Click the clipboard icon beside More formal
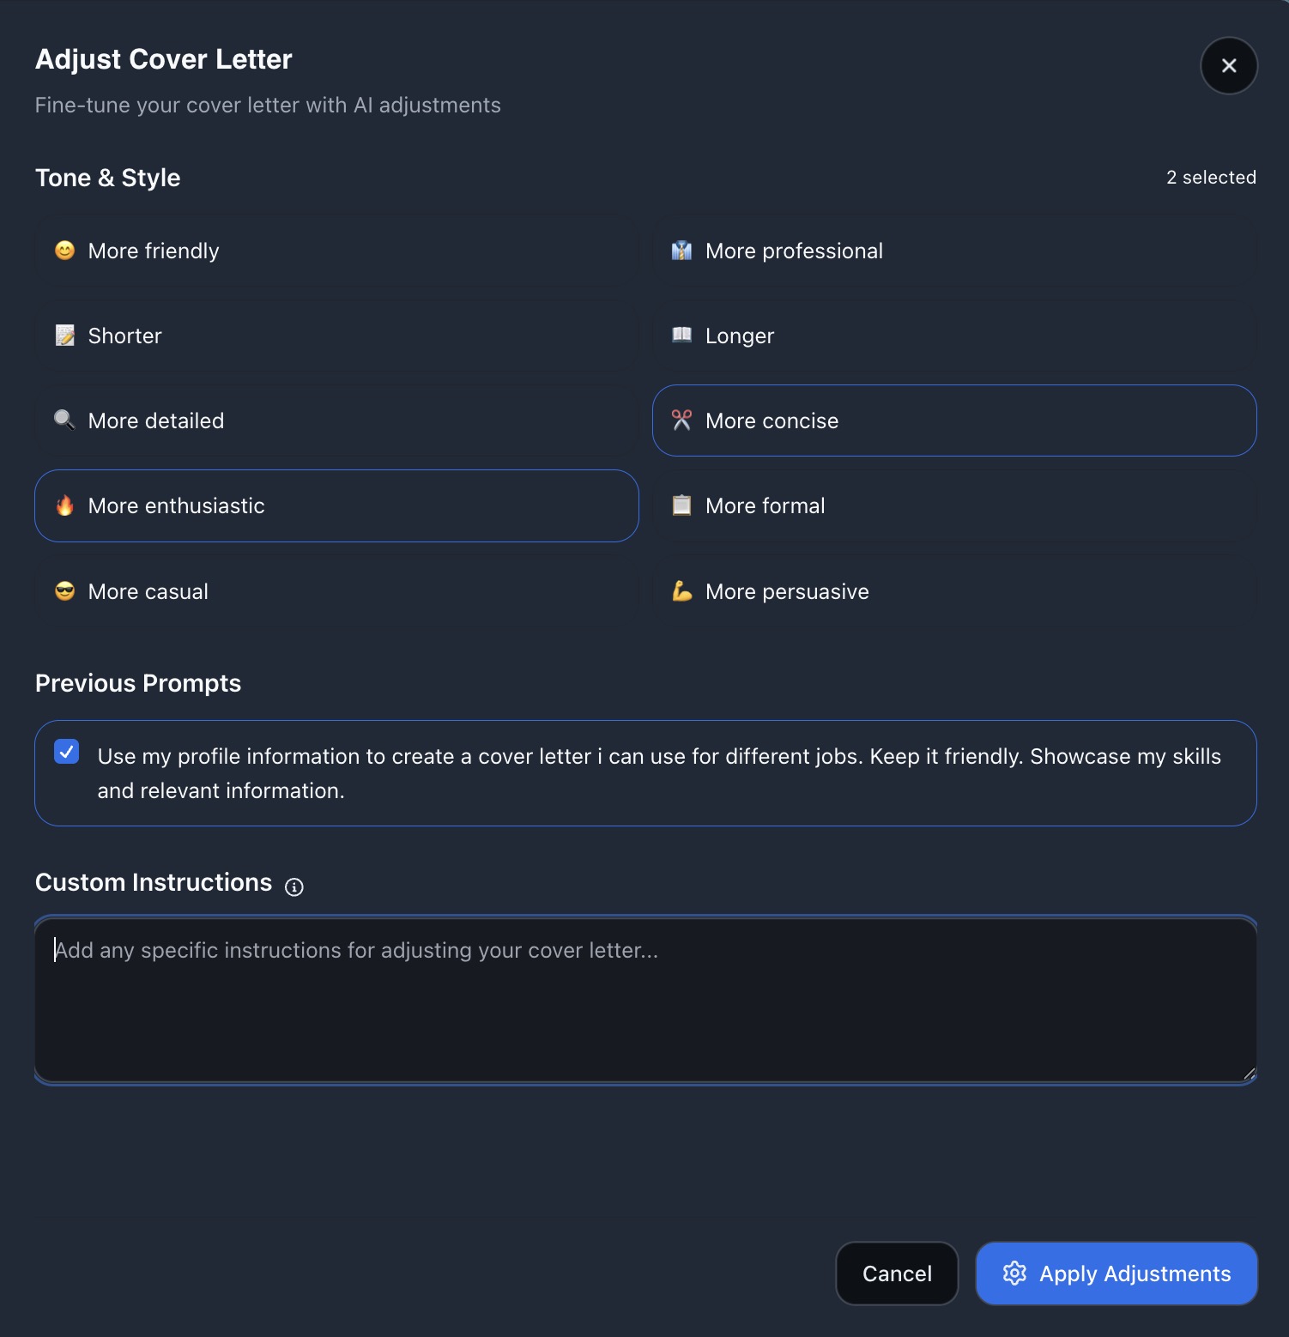This screenshot has height=1337, width=1289. coord(681,505)
